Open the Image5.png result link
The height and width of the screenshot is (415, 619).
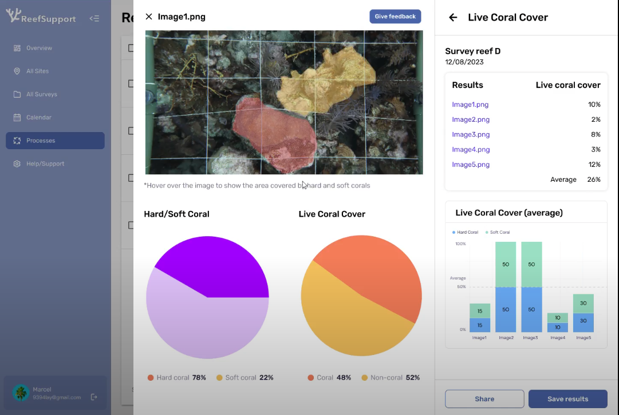471,165
